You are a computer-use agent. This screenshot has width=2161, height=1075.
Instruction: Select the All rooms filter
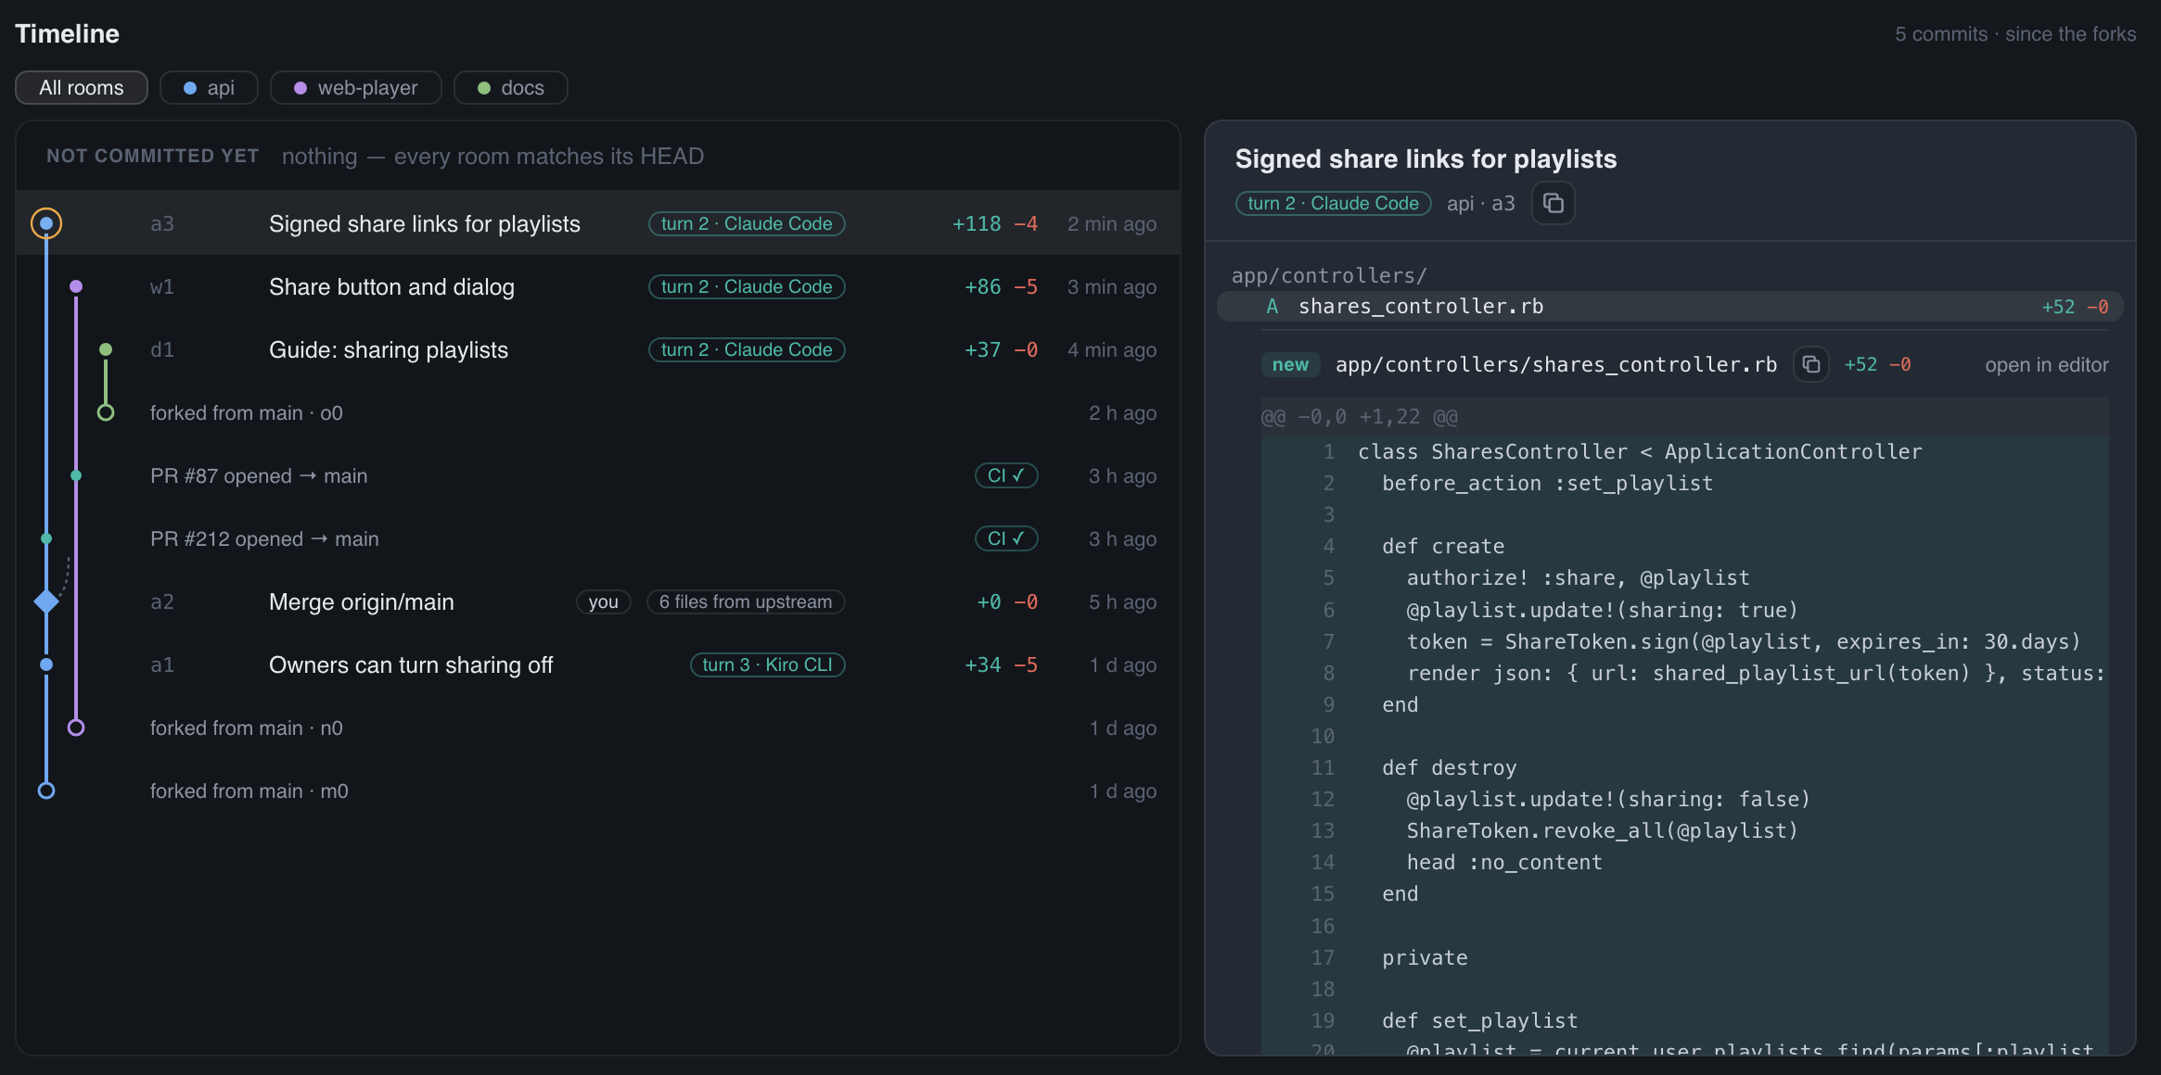[82, 88]
